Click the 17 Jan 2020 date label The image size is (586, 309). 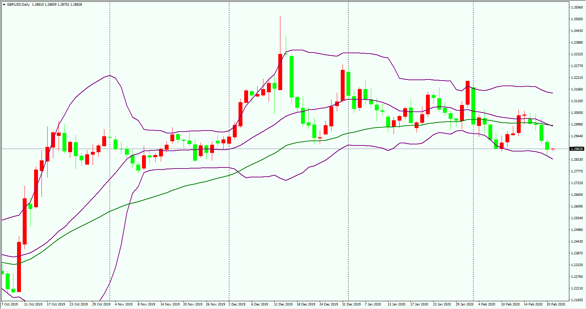point(419,304)
